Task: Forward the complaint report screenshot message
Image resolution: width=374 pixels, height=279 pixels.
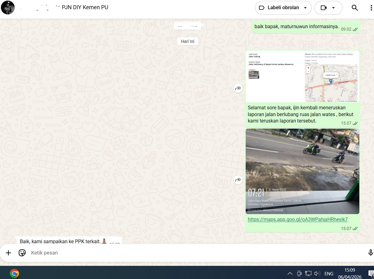Action: (238, 88)
